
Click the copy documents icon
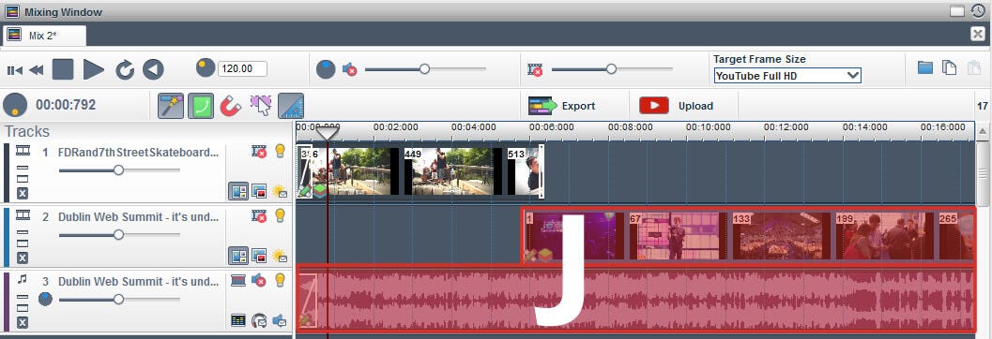click(x=949, y=67)
